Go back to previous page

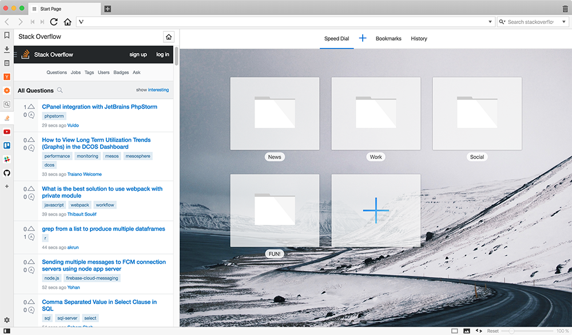coord(7,22)
